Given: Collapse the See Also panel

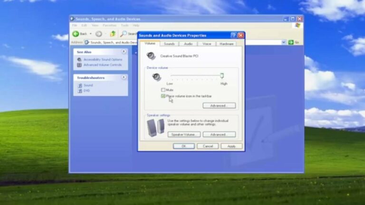Looking at the screenshot, I should (x=124, y=52).
